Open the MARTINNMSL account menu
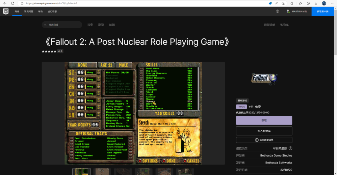Viewport: 337px width, 175px height. point(297,11)
